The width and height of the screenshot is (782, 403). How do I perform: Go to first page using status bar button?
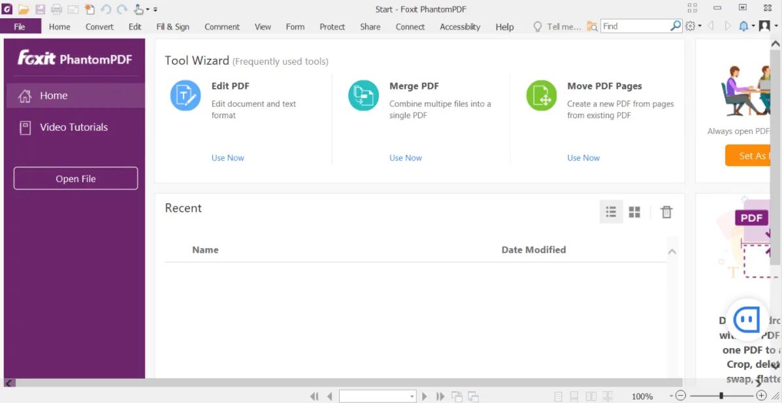pyautogui.click(x=314, y=396)
